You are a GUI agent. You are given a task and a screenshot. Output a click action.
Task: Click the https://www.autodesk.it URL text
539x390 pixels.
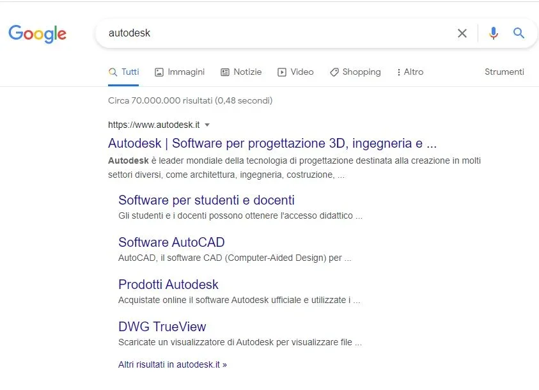point(153,125)
